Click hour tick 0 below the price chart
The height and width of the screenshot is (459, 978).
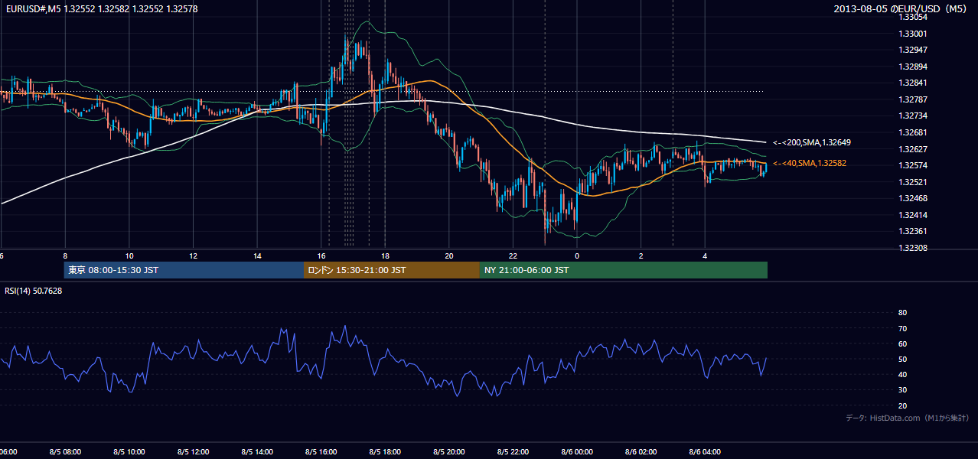tap(577, 256)
